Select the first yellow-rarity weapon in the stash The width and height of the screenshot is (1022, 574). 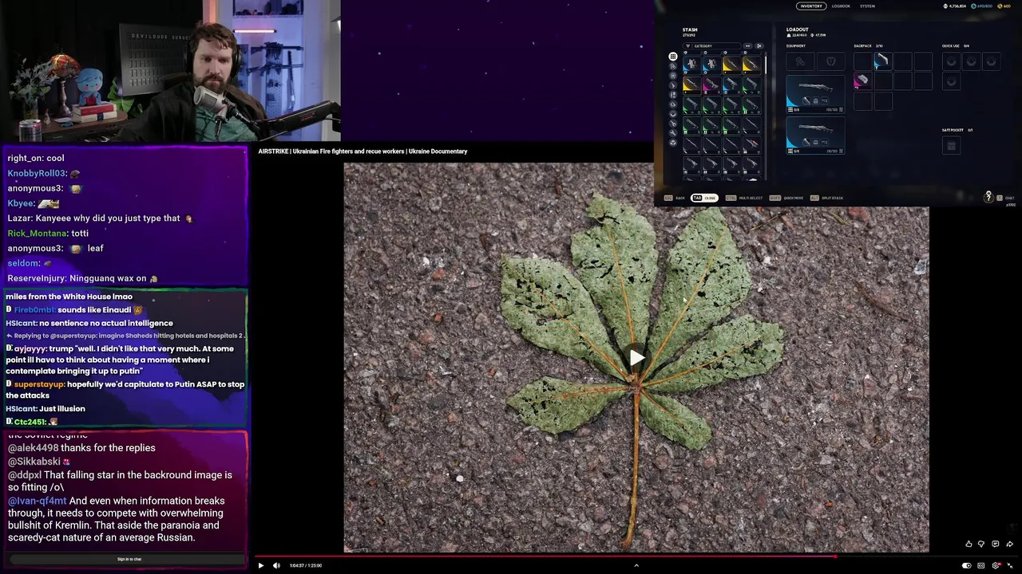click(x=731, y=65)
